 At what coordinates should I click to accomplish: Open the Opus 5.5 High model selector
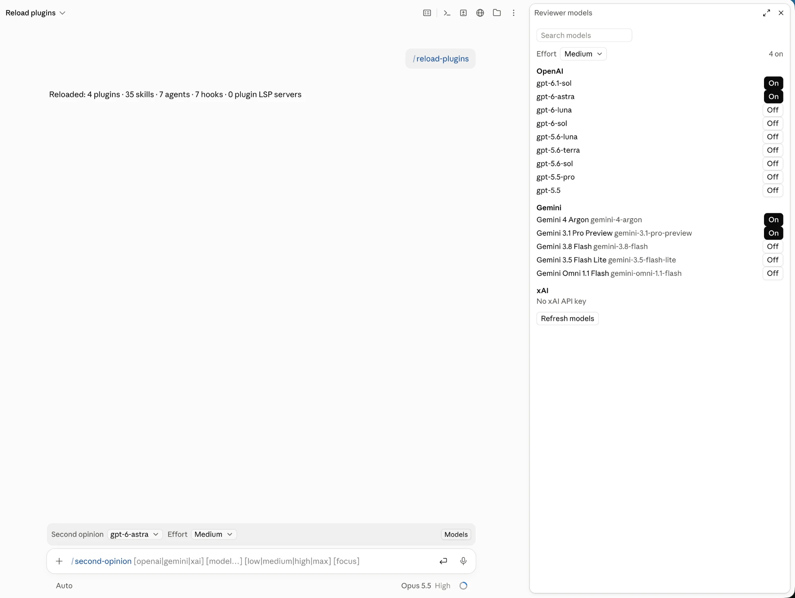(425, 586)
